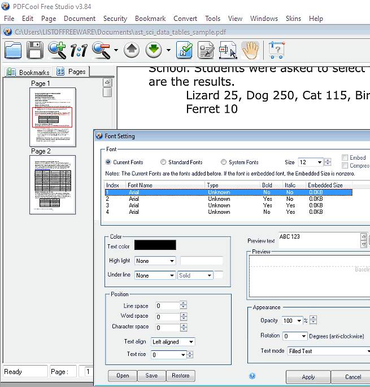Set zoom to actual size 1:1
This screenshot has height=387, width=370.
tap(79, 50)
